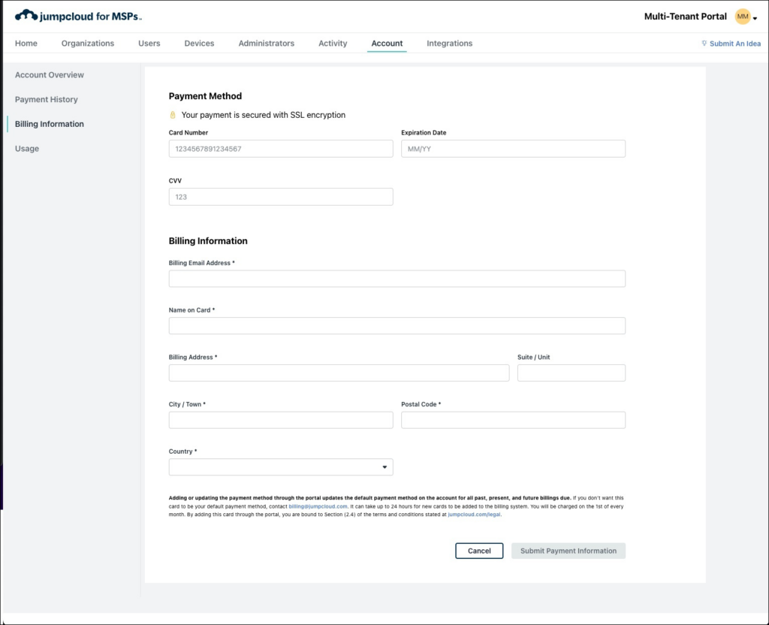The width and height of the screenshot is (769, 625).
Task: Go to the Devices tab
Action: 199,44
